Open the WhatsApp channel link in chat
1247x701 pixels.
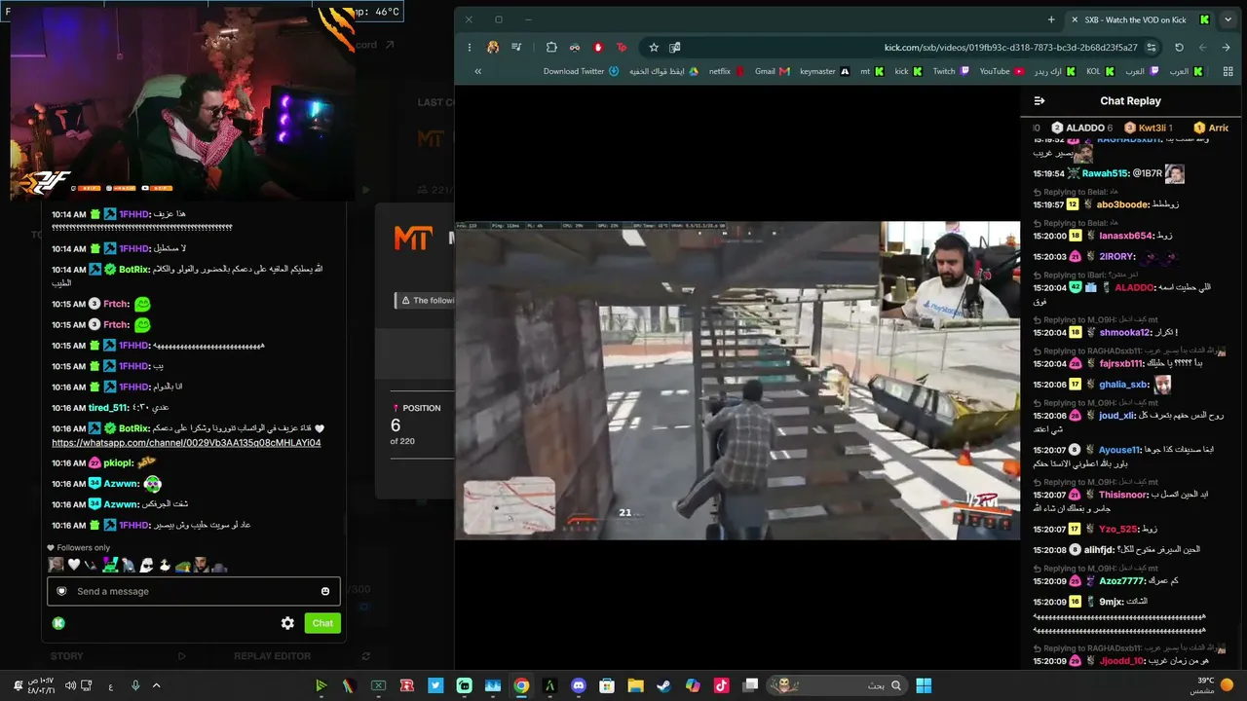tap(186, 443)
